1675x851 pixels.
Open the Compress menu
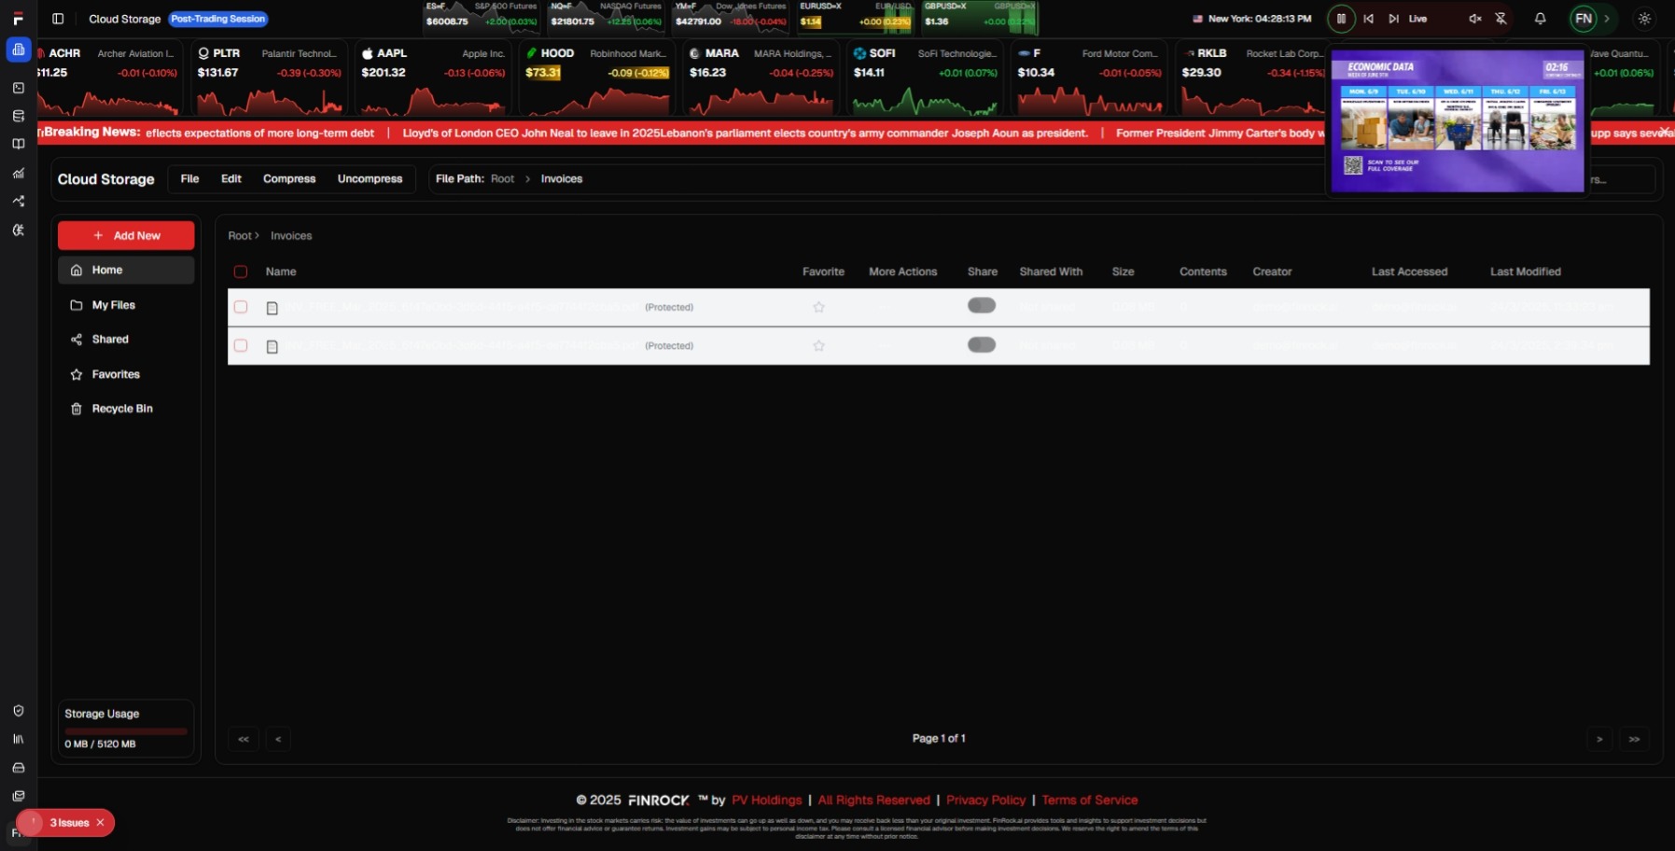tap(289, 179)
